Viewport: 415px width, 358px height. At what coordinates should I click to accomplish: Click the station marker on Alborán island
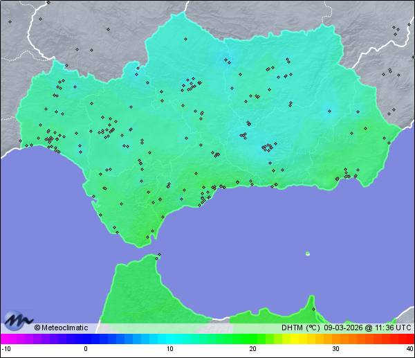pos(307,253)
